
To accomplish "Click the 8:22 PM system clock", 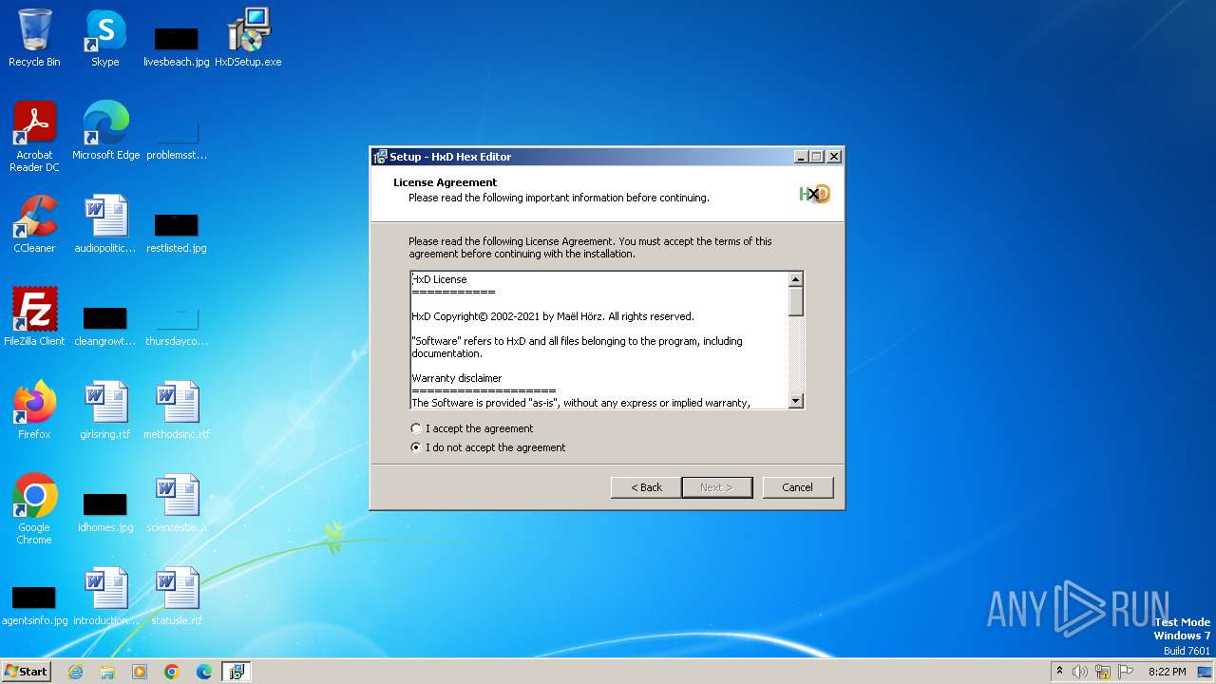I will (x=1167, y=672).
